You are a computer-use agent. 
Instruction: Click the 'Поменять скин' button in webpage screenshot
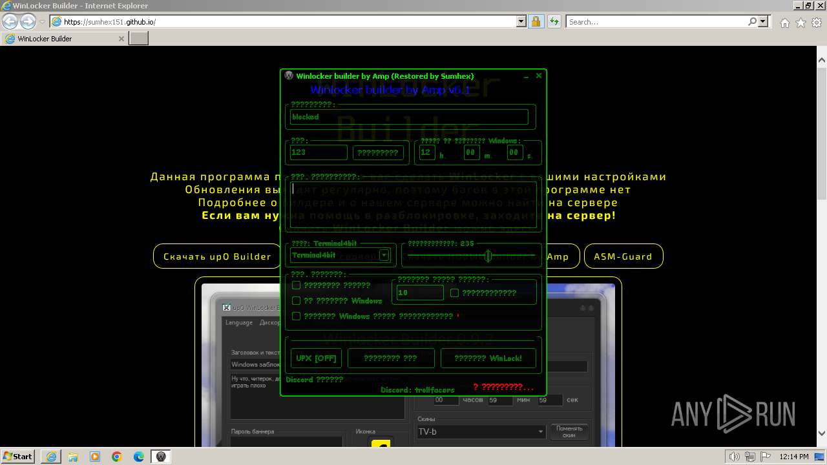569,431
